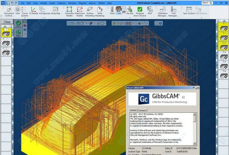Viewport: 229px width, 155px height.
Task: Close the About GibbsCAM dialog
Action: (x=198, y=88)
